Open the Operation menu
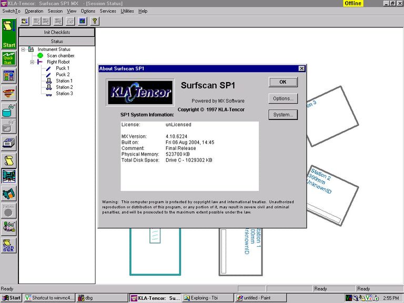Viewport: 404px width, 303px height. click(34, 11)
